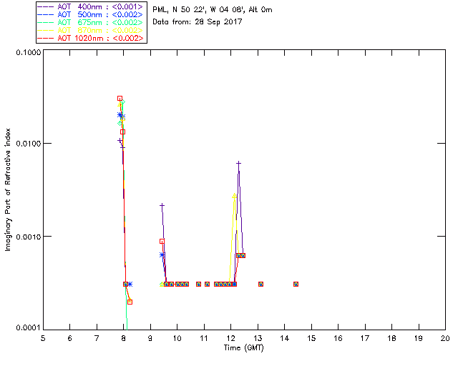Click the AOT 675nm green legend entry

(91, 22)
